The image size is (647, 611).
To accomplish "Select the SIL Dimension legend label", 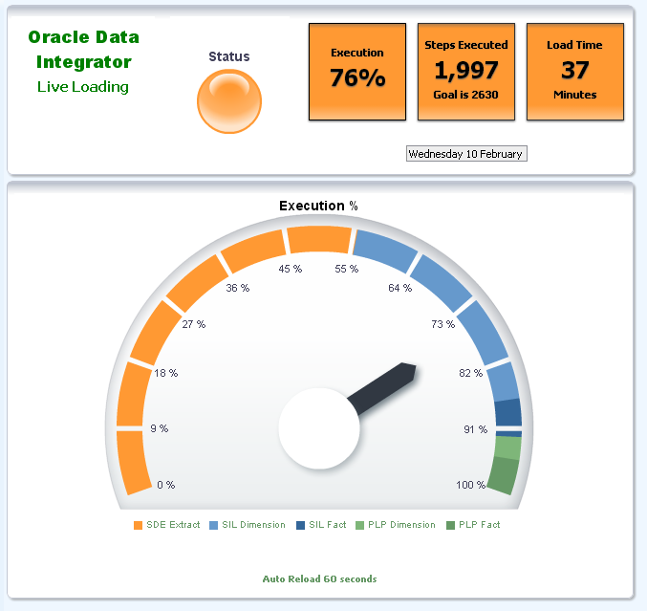I will pyautogui.click(x=253, y=525).
